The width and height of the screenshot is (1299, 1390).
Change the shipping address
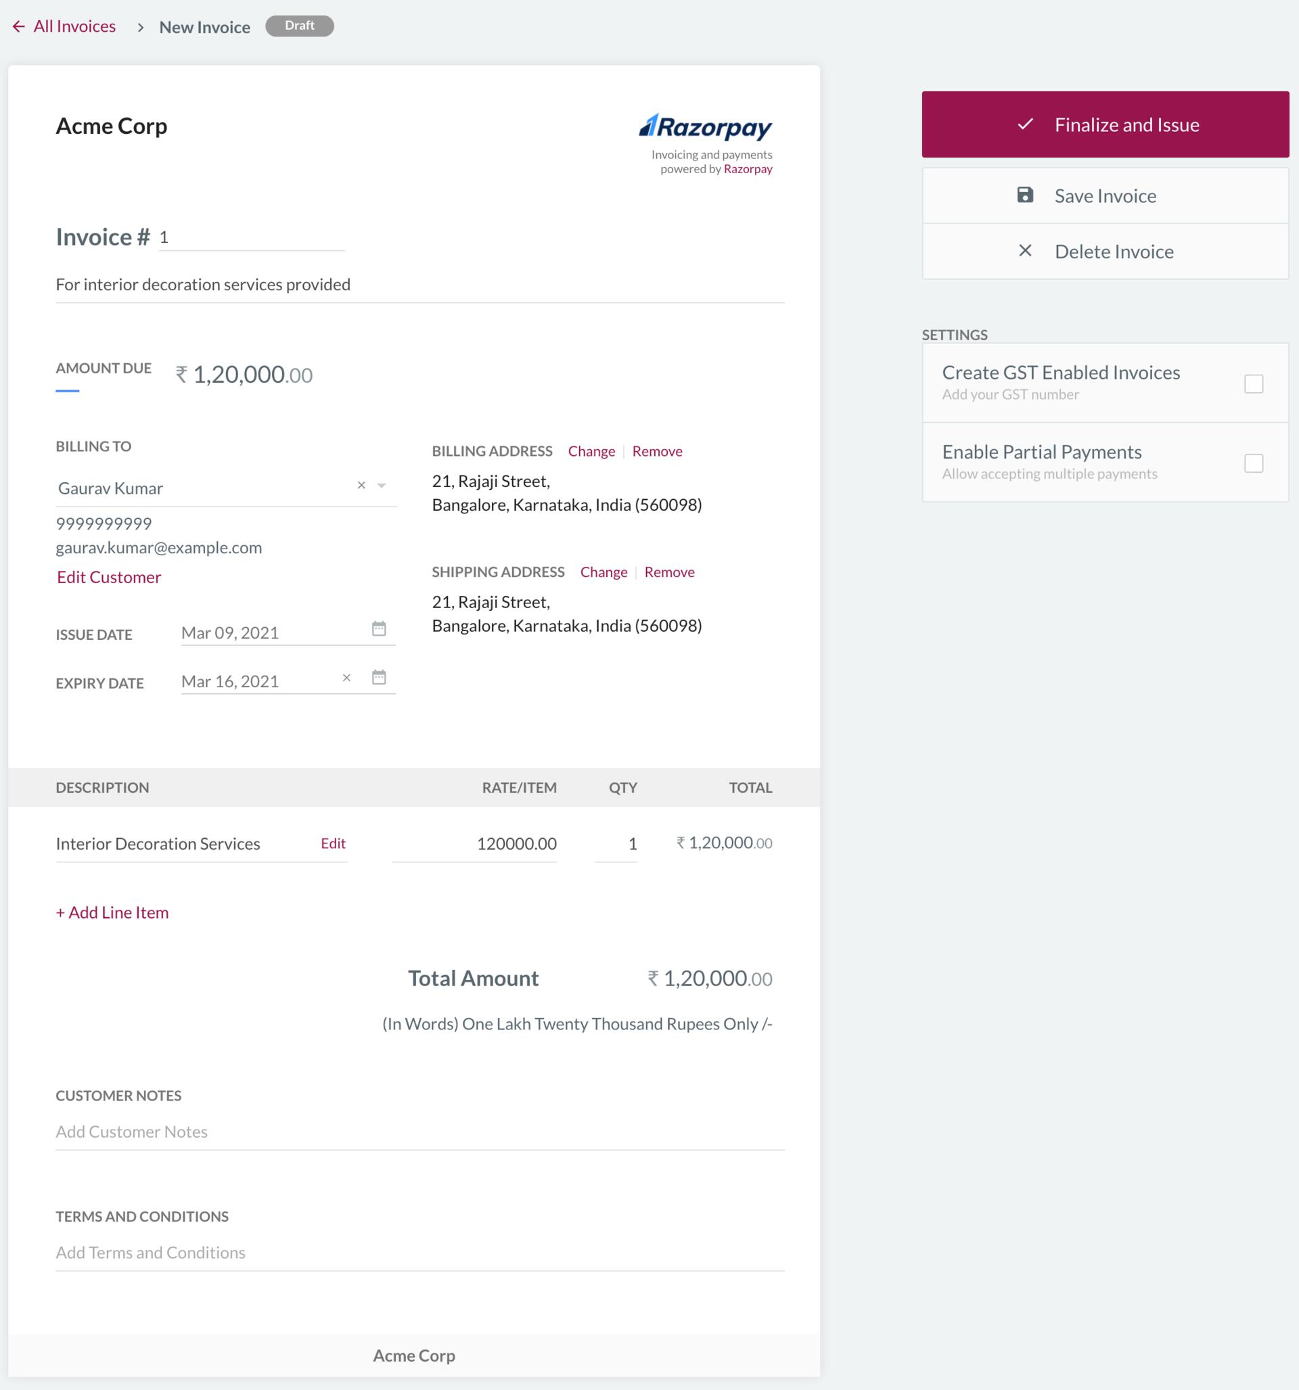coord(603,572)
